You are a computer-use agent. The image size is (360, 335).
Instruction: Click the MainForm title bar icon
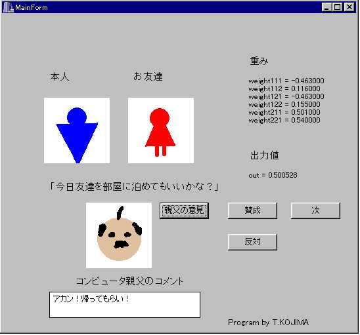pos(9,7)
